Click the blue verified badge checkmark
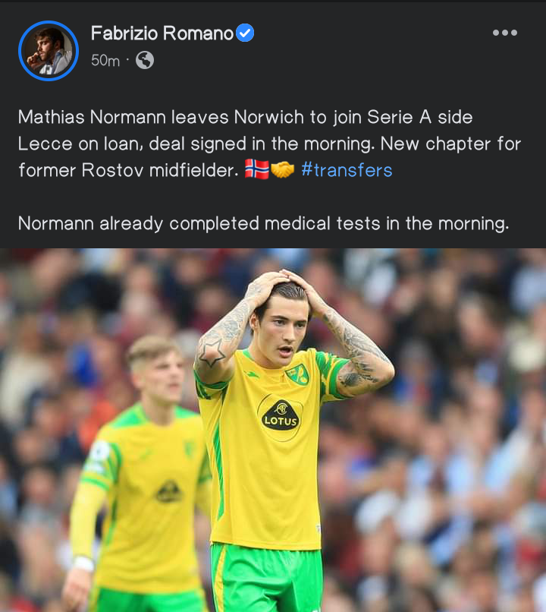This screenshot has width=546, height=612. [245, 33]
